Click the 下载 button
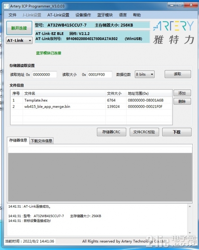Screen dimensions: 199x250 (x=177, y=132)
